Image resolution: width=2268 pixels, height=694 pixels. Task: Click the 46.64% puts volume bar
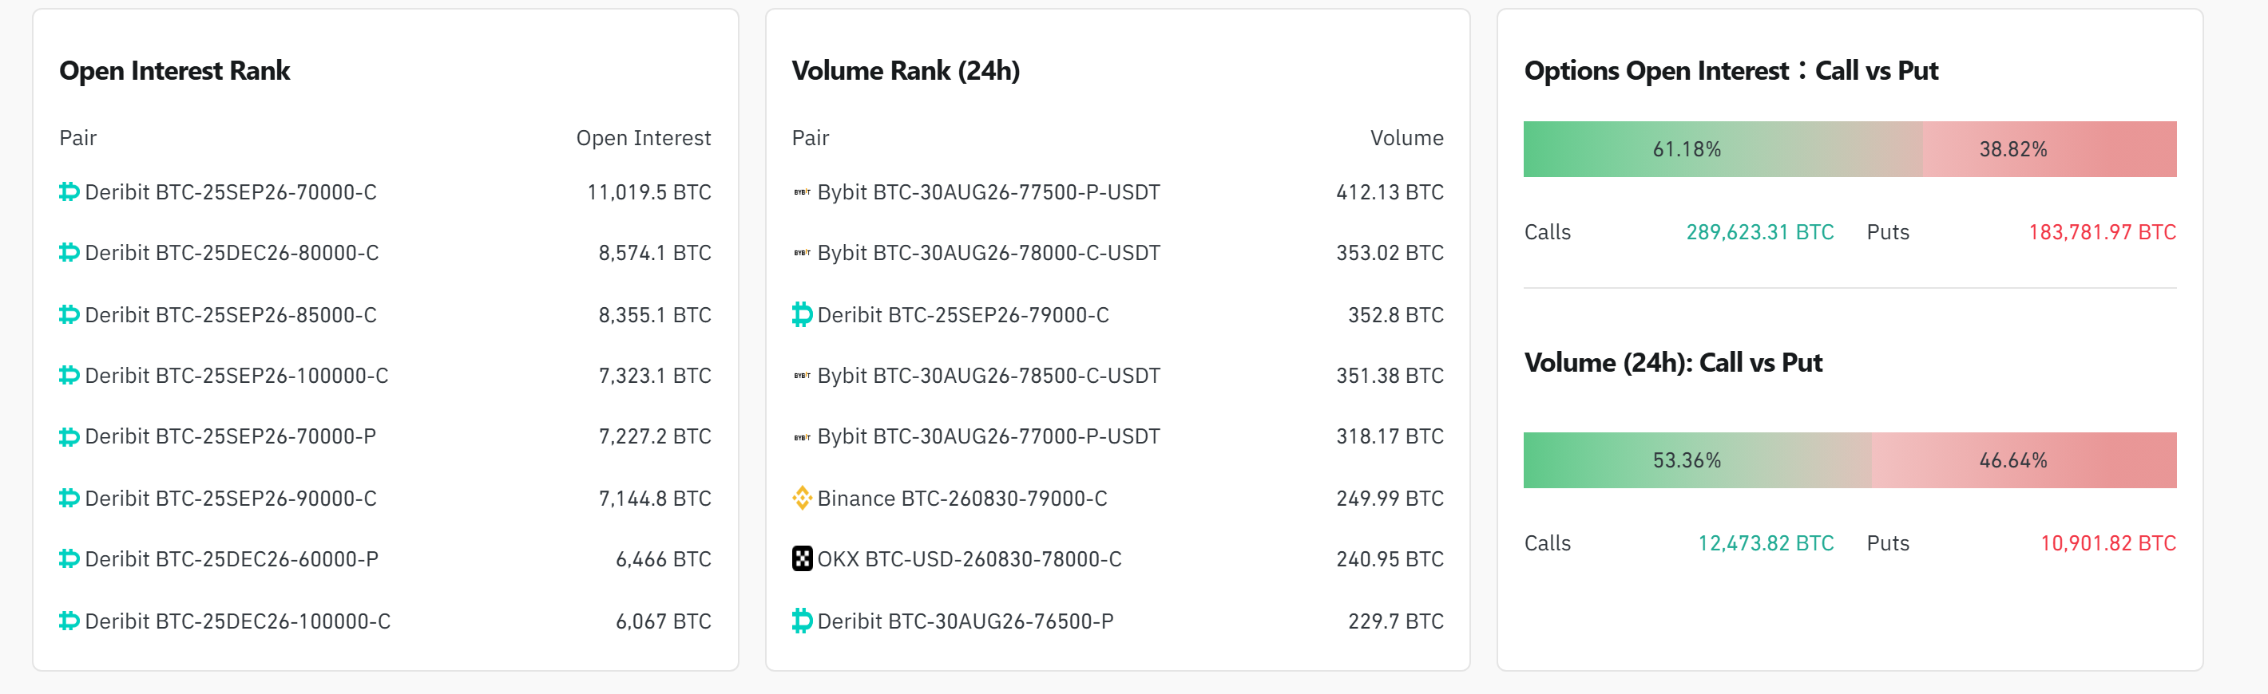click(2024, 460)
